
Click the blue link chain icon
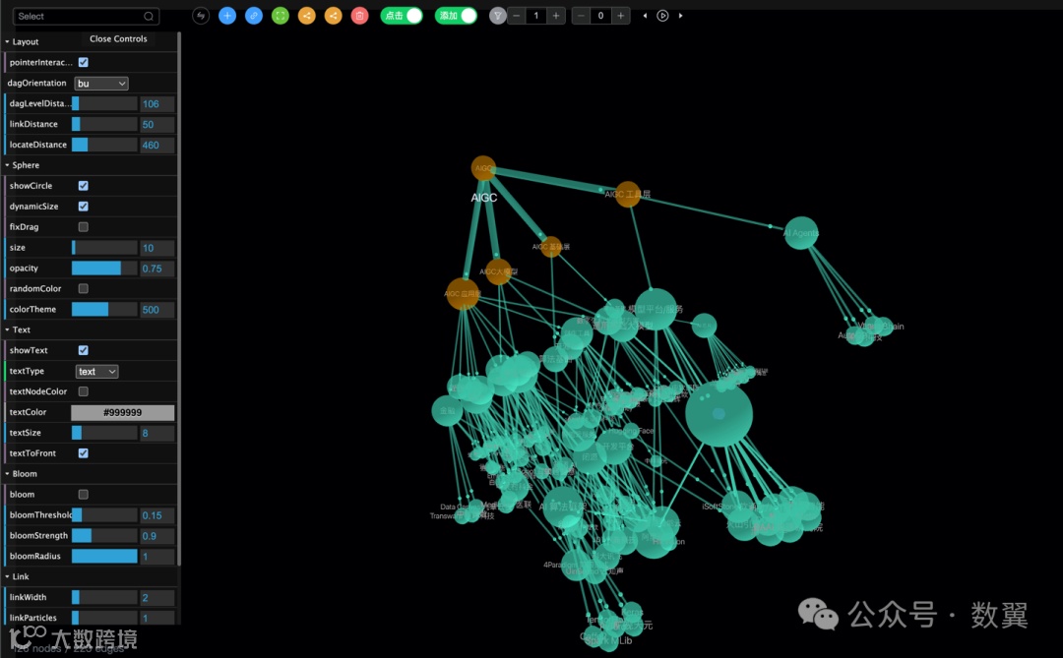click(254, 16)
